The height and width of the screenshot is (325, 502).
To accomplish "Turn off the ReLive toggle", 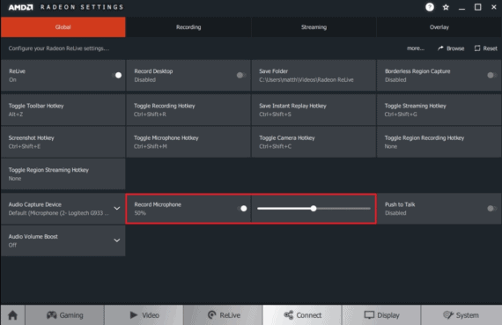I will point(117,75).
